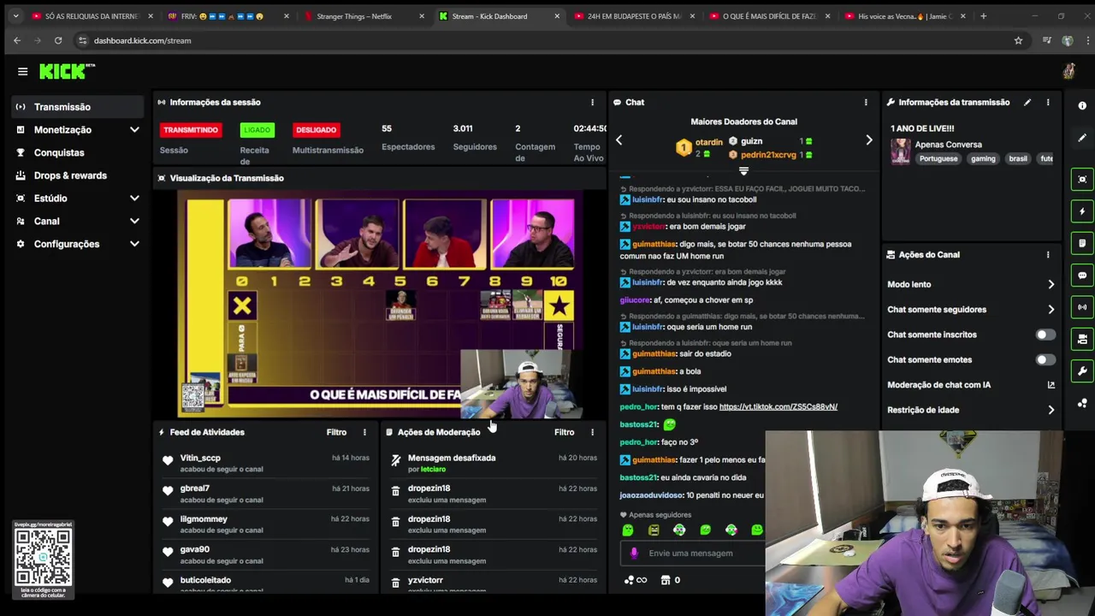Show previous top donors with the left arrow
The width and height of the screenshot is (1095, 616).
[x=619, y=140]
